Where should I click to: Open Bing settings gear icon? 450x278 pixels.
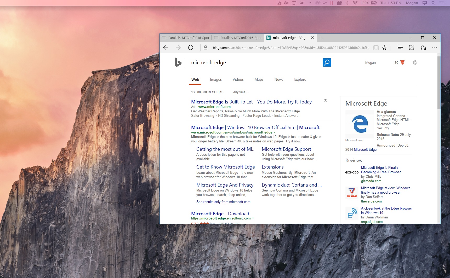click(415, 62)
